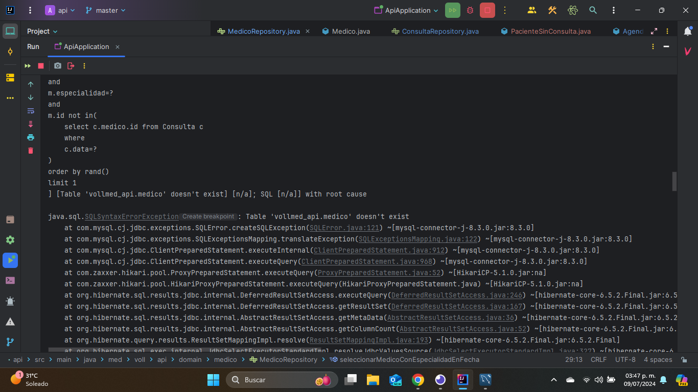Open the hidden editor tabs dropdown

coord(666,31)
